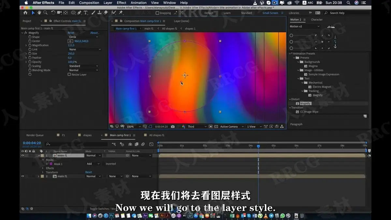
Task: Select the Rotation tool
Action: pos(53,13)
